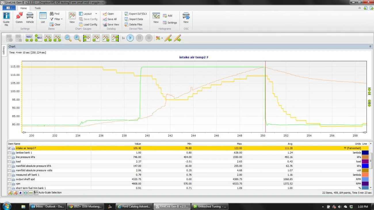The image size is (374, 210).
Task: Click Save View in Datalog group
Action: tap(111, 24)
